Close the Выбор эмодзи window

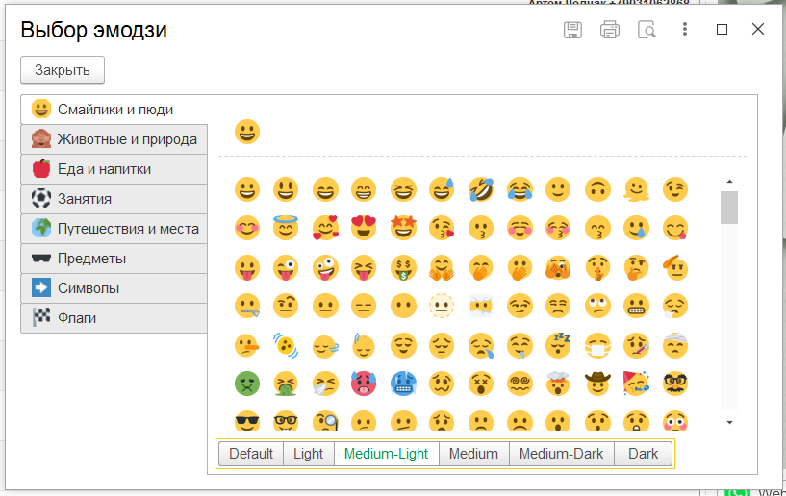click(758, 29)
